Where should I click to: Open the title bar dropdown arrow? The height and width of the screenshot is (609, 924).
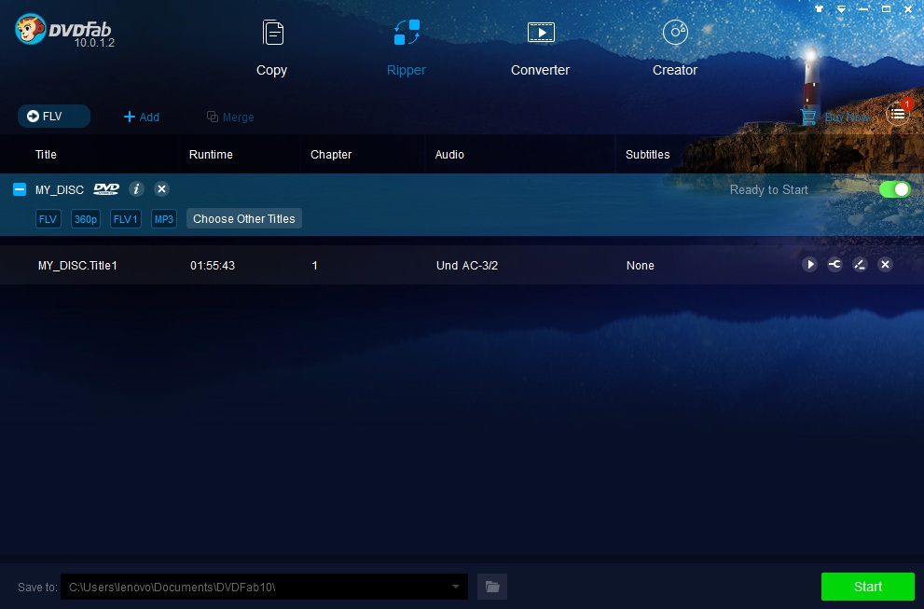click(841, 8)
